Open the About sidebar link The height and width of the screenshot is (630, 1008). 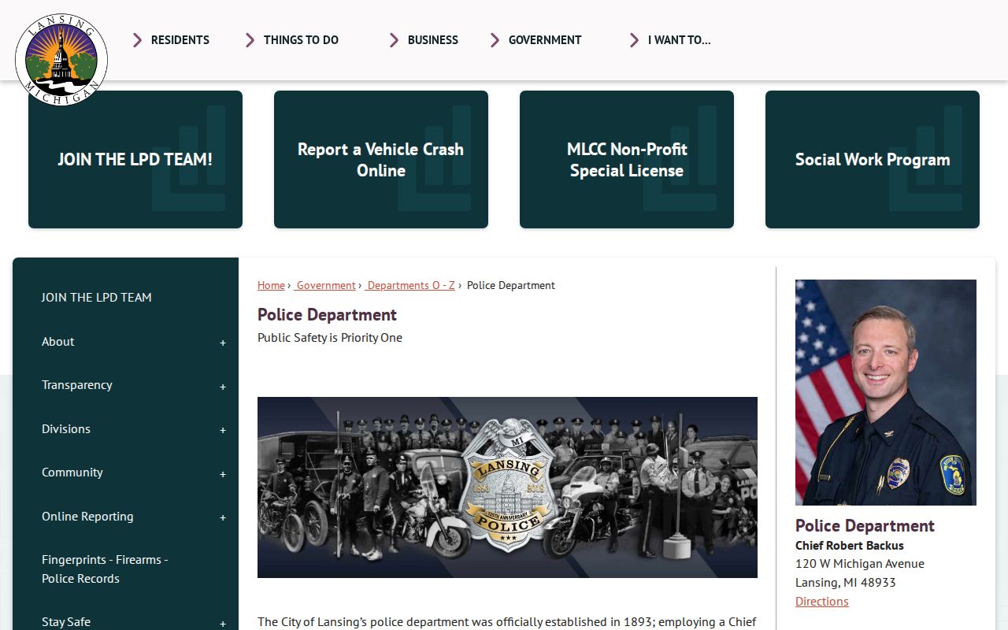58,342
